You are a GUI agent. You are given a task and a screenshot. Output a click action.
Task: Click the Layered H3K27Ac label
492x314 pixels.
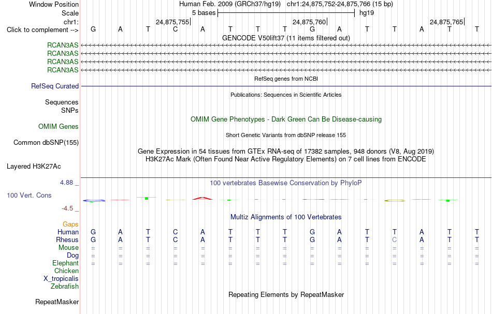(x=34, y=167)
